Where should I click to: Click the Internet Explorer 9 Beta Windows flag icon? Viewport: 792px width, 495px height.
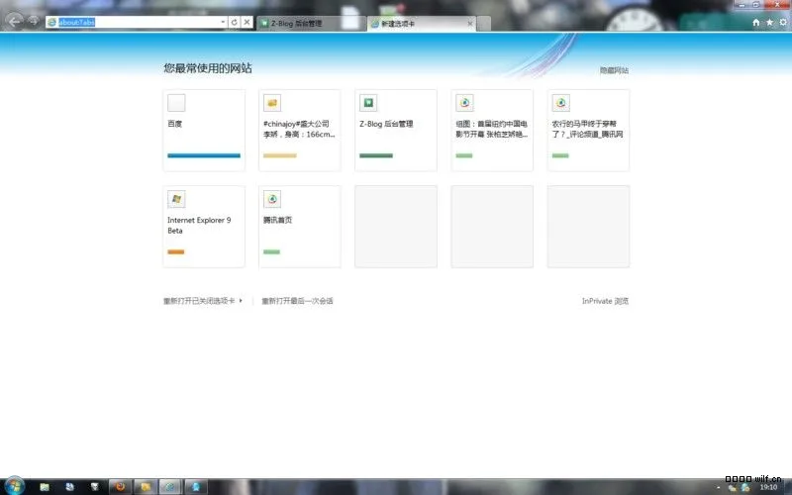[x=176, y=199]
